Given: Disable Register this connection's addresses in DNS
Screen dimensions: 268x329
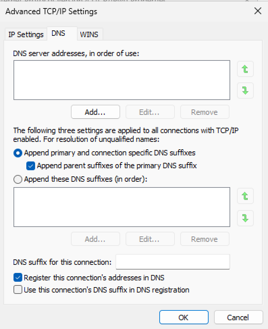Looking at the screenshot, I should coord(18,278).
